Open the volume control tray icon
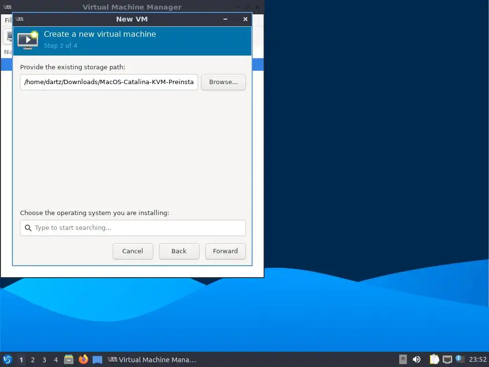Viewport: 489px width, 367px height. pyautogui.click(x=416, y=359)
